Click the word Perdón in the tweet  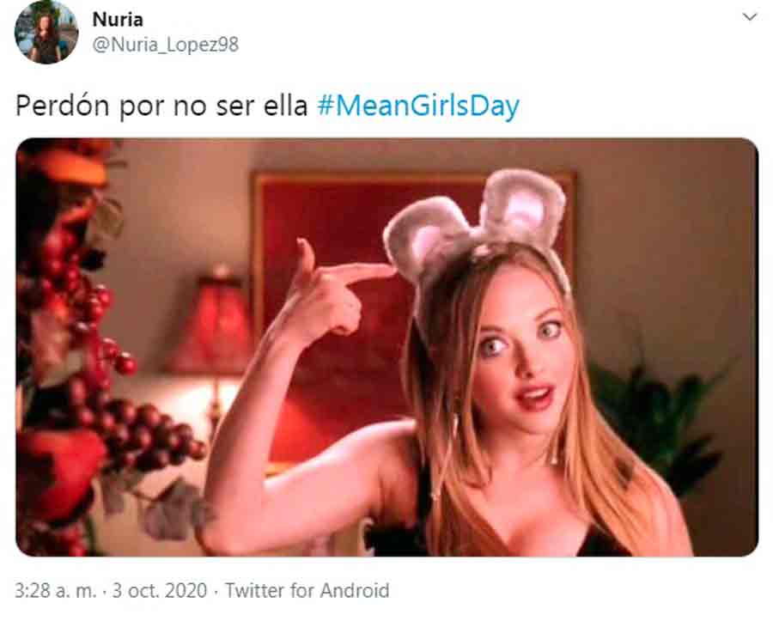pos(62,106)
